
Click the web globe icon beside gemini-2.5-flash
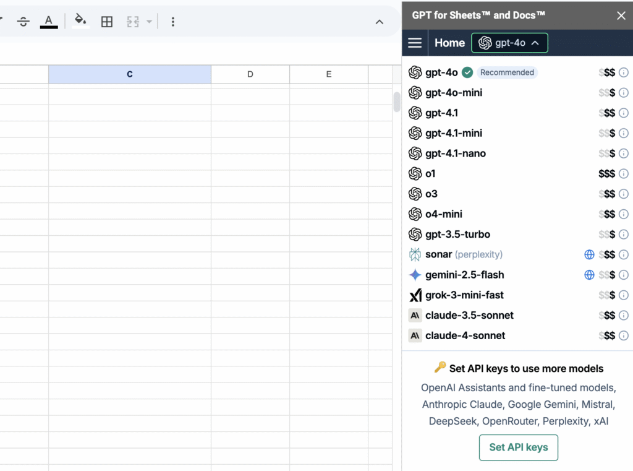(x=589, y=275)
